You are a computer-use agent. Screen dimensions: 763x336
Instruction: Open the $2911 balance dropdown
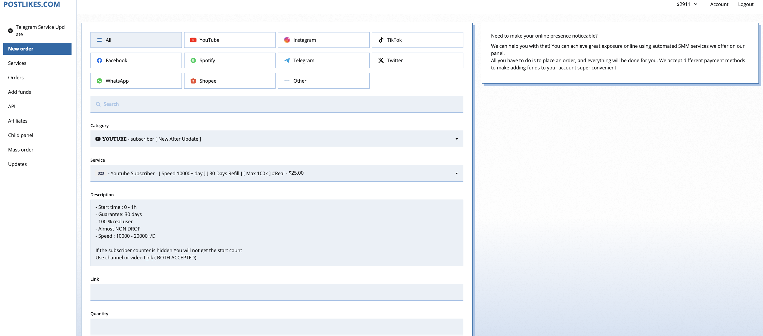[687, 4]
